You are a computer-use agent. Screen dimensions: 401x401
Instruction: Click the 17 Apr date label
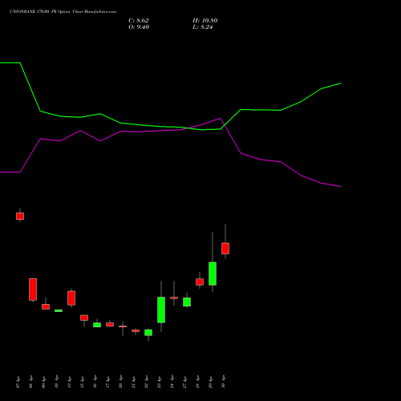(107, 382)
